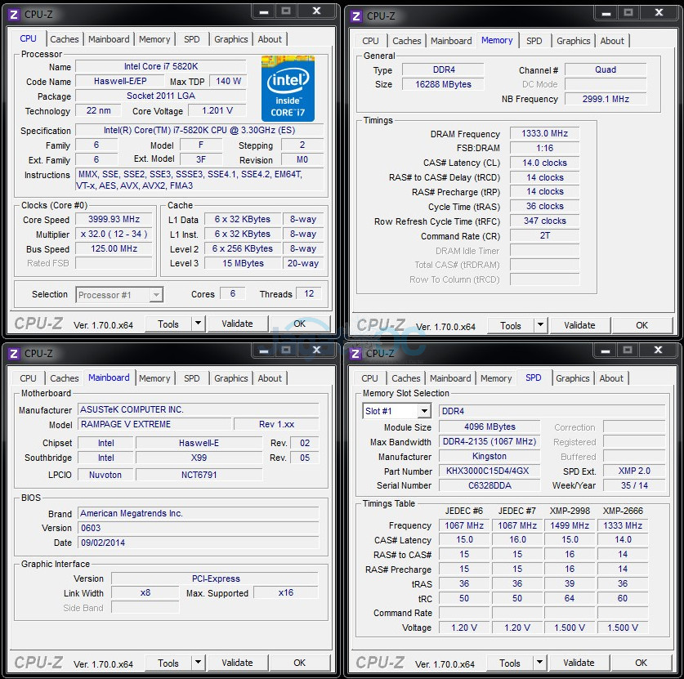Minimize the Memory tab CPU-Z window

606,12
